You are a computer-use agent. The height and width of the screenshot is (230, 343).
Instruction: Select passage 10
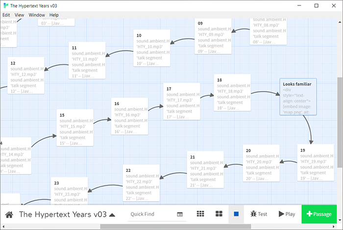tap(152, 48)
